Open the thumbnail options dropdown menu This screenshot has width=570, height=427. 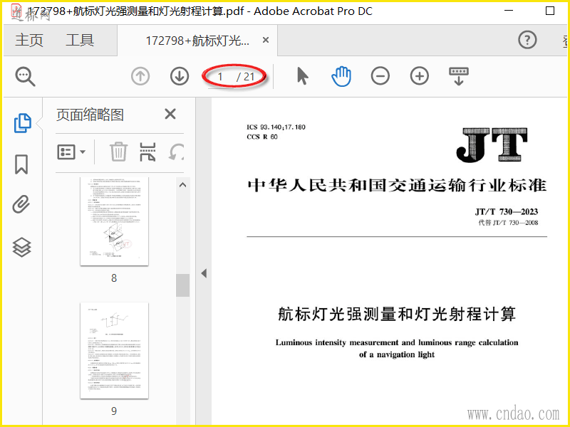click(71, 152)
